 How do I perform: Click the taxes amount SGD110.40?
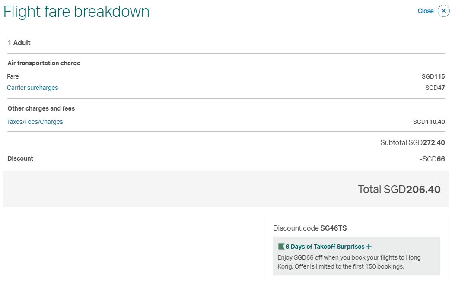coord(429,122)
